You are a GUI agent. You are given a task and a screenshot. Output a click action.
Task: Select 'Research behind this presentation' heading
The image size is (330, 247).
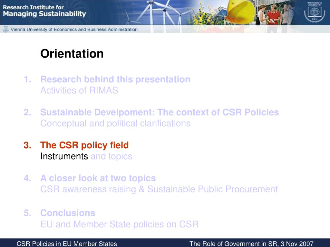(115, 79)
